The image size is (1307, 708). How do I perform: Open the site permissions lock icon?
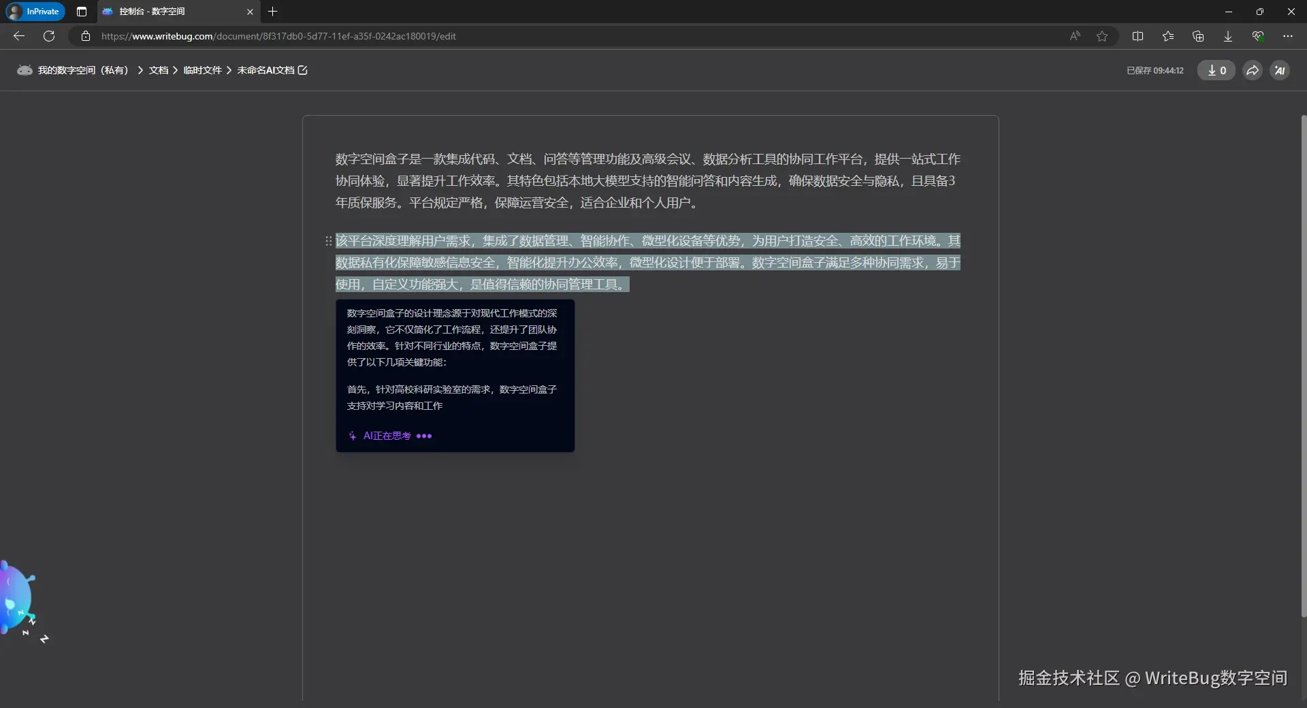pyautogui.click(x=86, y=36)
